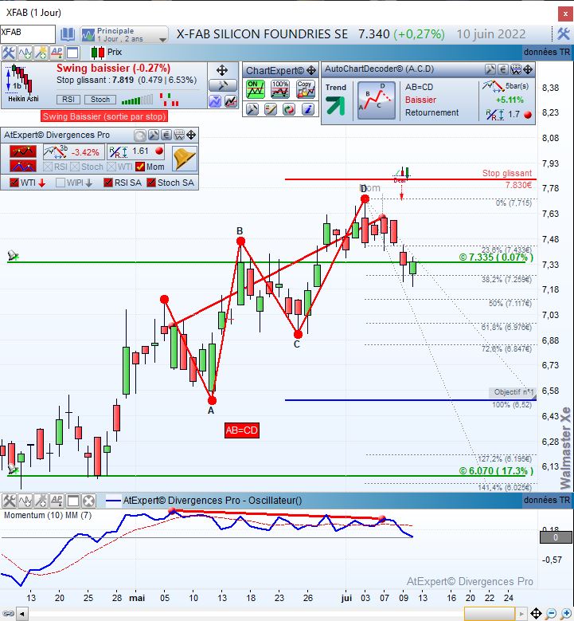Add trading system with star wand icon
This screenshot has height=621, width=574.
click(x=41, y=53)
